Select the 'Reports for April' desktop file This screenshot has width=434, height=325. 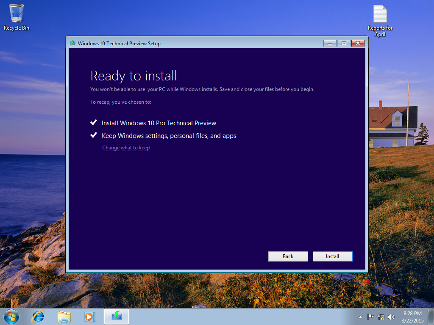pos(380,21)
